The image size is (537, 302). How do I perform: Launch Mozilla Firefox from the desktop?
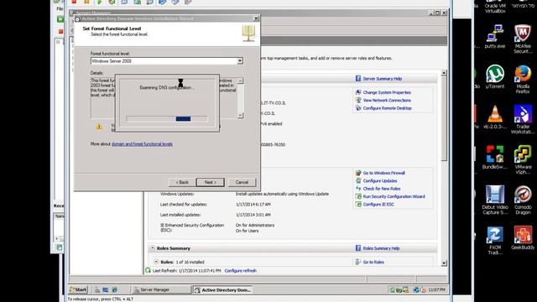point(523,79)
